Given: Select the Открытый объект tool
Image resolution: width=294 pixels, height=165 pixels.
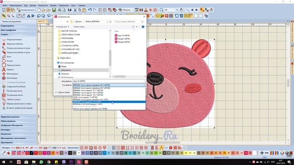Looking at the screenshot, I should (12, 40).
